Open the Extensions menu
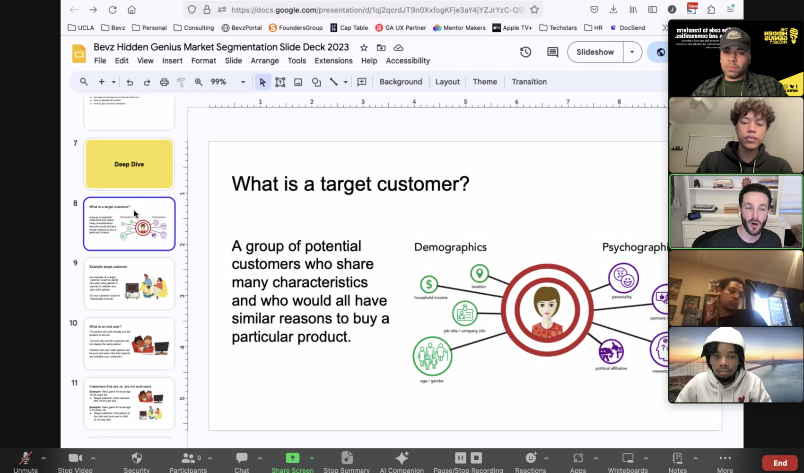The image size is (804, 473). [x=333, y=61]
